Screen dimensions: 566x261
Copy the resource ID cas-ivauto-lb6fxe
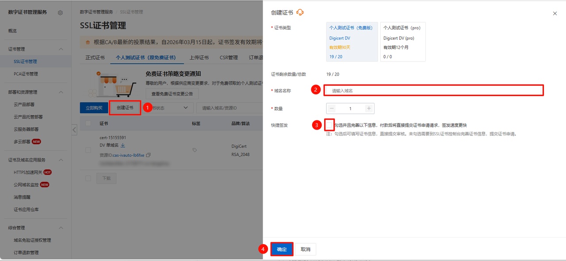[x=148, y=155]
